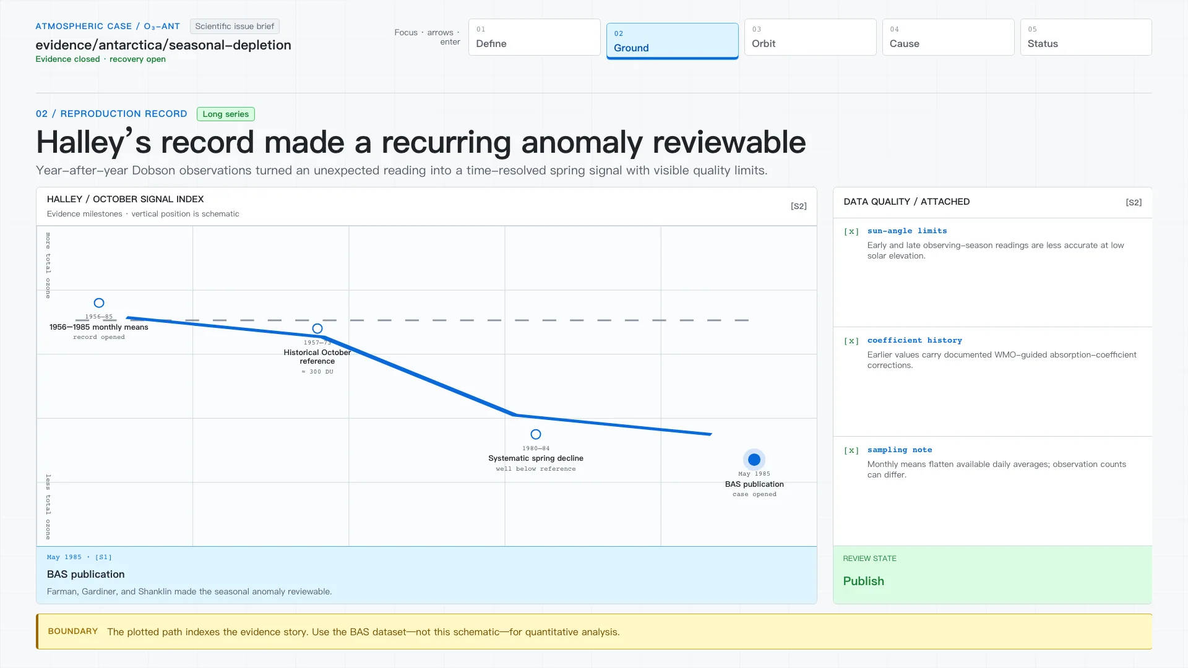Click the DATA QUALITY / ATTACHED heading
The image size is (1188, 668).
coord(906,202)
